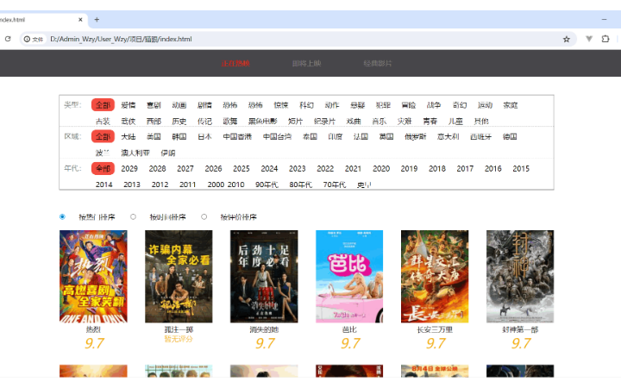Switch to 即将上映 navigation tab
621x388 pixels.
pyautogui.click(x=306, y=63)
